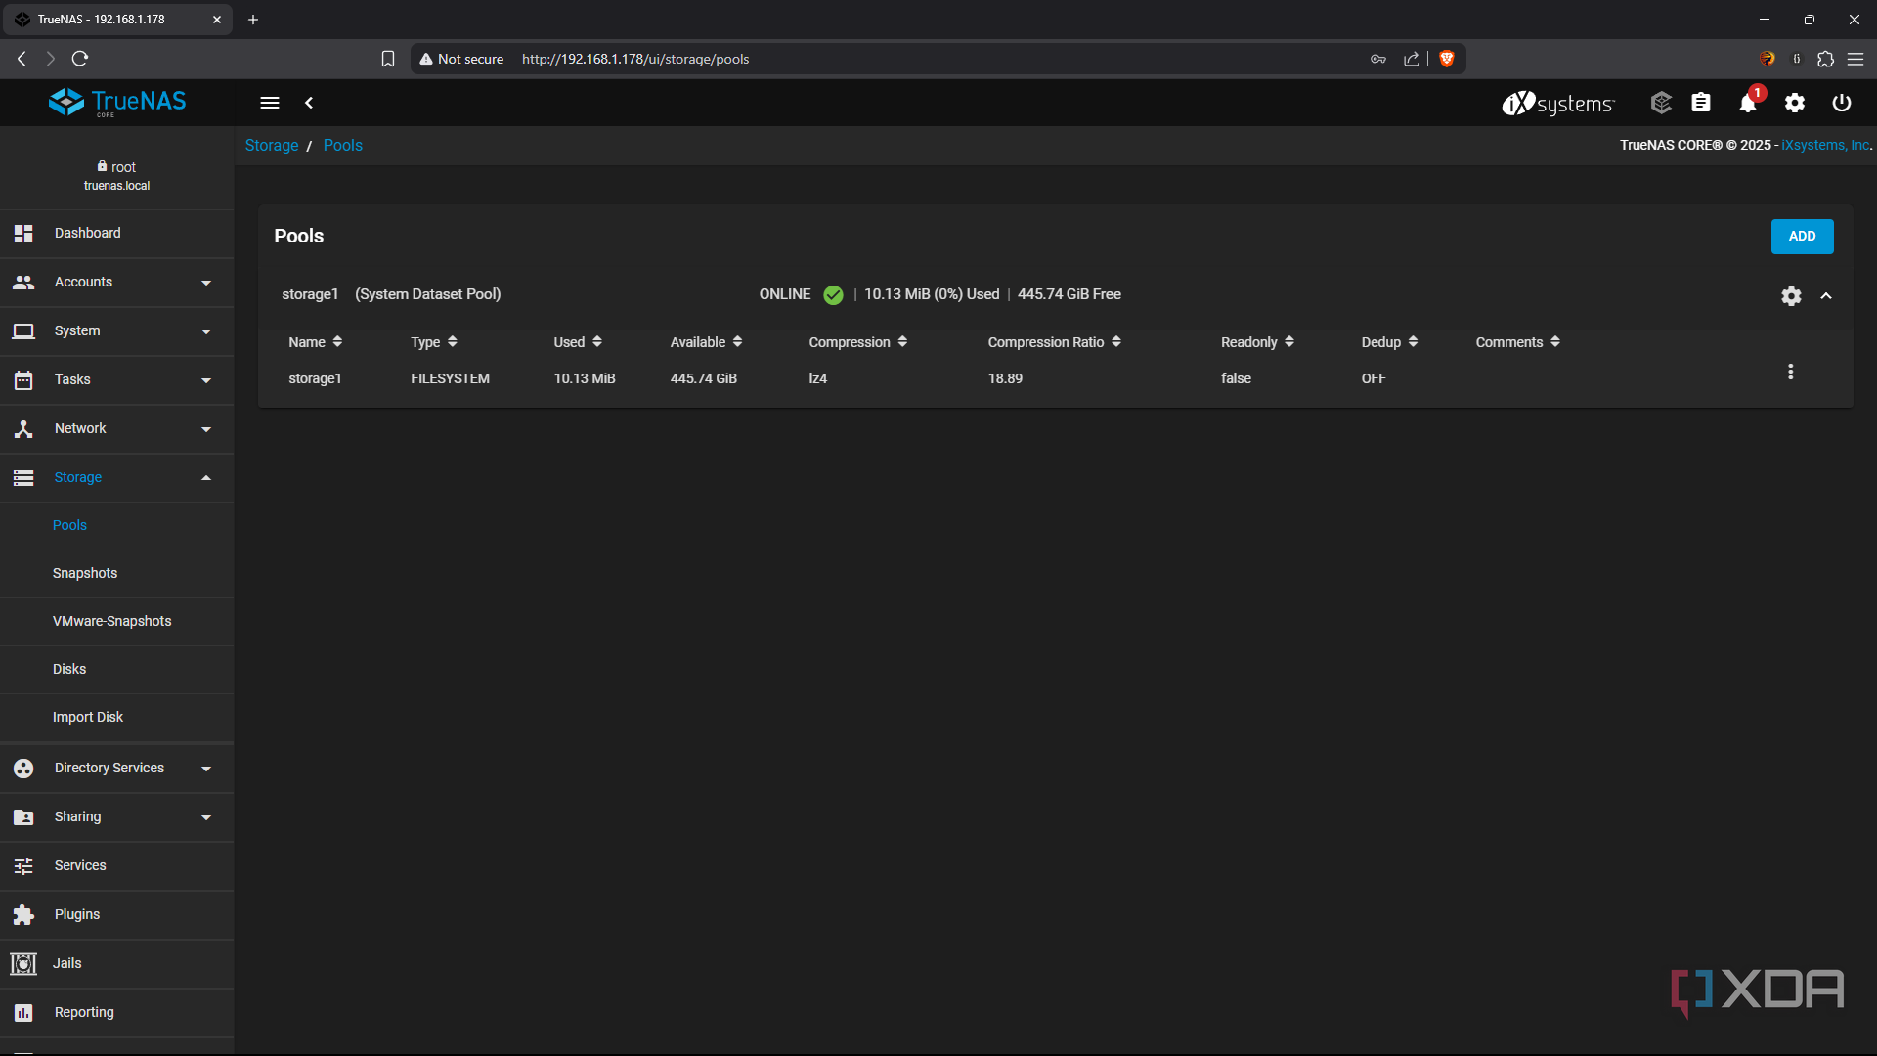Open top bar settings gear
The height and width of the screenshot is (1056, 1877).
[1795, 103]
